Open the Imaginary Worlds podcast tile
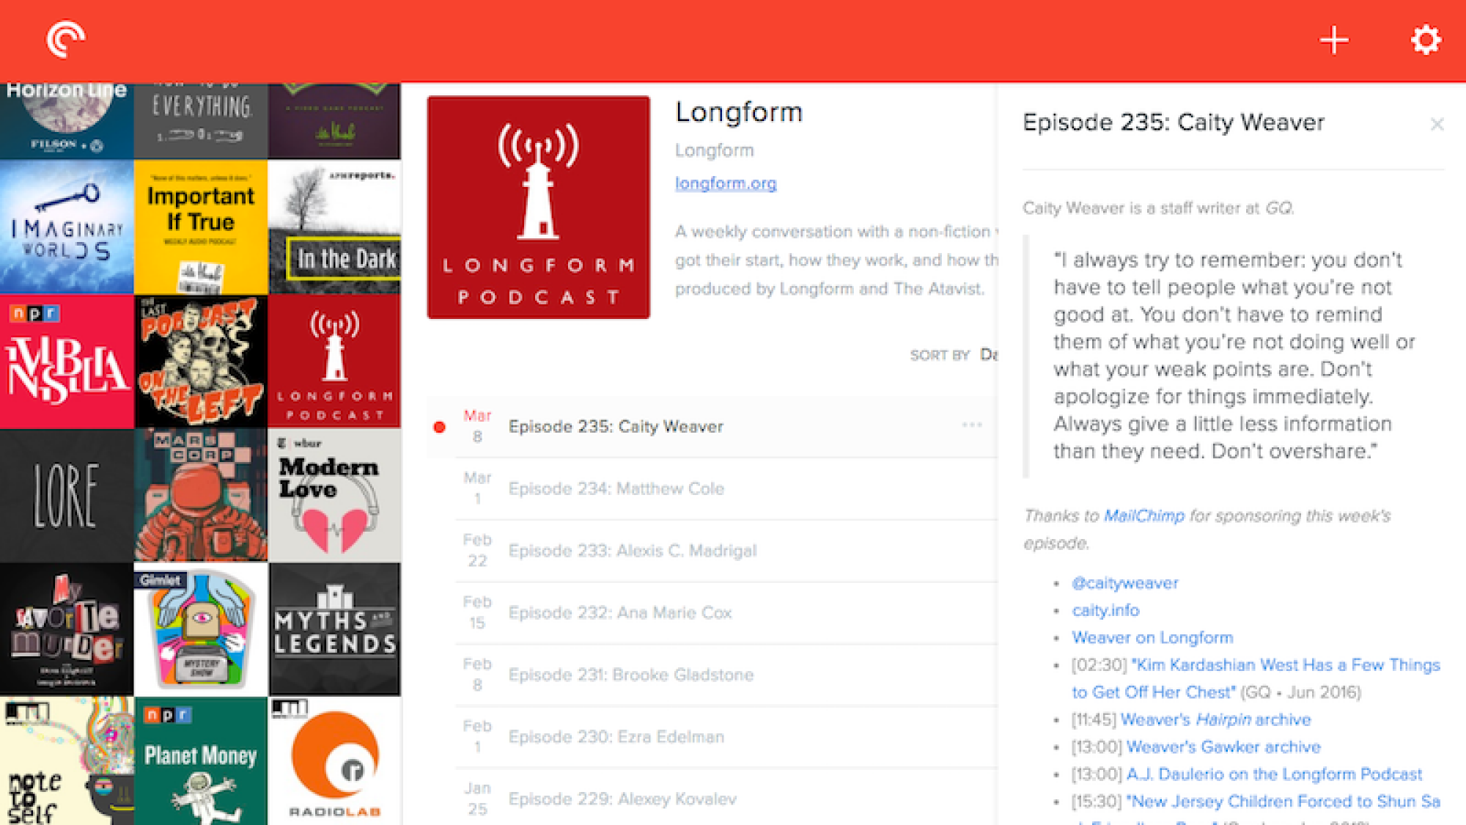 [x=67, y=227]
